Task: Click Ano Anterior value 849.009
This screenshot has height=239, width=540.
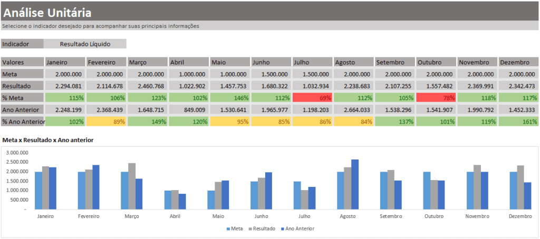Action: click(189, 109)
